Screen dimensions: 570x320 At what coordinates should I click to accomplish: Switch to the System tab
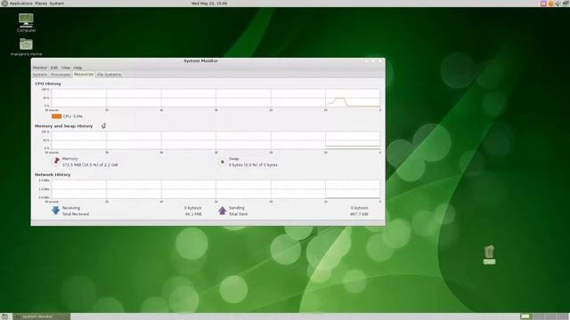tap(40, 75)
